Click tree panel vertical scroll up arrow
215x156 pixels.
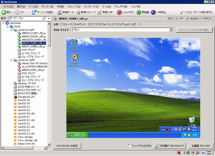pyautogui.click(x=49, y=23)
